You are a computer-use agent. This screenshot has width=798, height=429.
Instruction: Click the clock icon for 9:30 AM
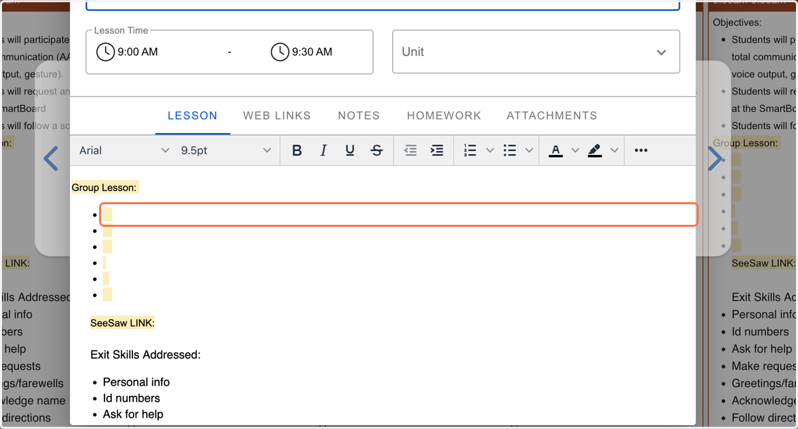(280, 52)
